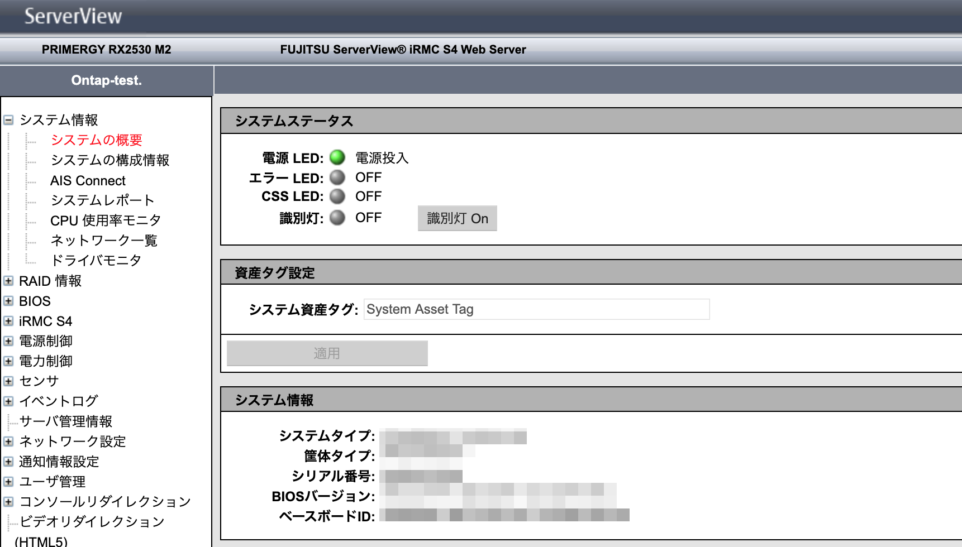
Task: Click the ベースボードID field label
Action: pyautogui.click(x=327, y=516)
